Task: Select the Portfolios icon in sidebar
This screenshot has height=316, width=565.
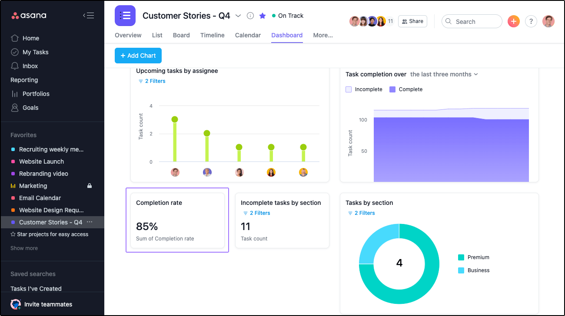Action: (15, 94)
